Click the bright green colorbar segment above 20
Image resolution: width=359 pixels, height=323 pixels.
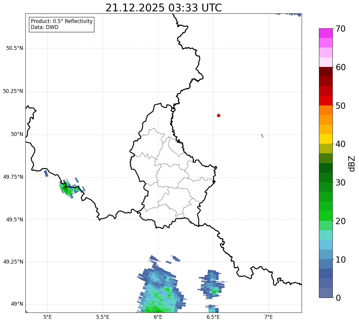tap(326, 216)
